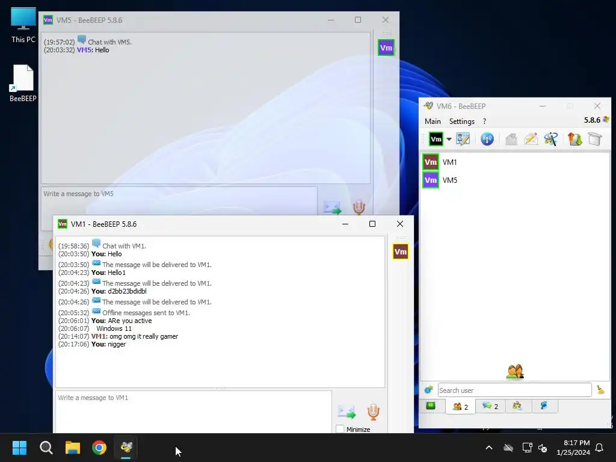
Task: Click the send file icon in the VM5 chat
Action: point(332,208)
